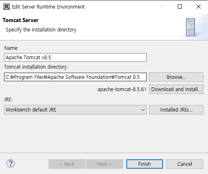Open the Installed JREs... preferences
The image size is (208, 174).
tap(176, 109)
